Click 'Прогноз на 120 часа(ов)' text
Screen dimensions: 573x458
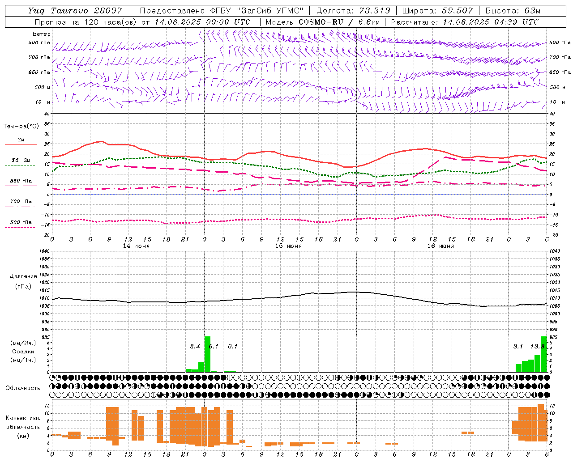(x=86, y=22)
